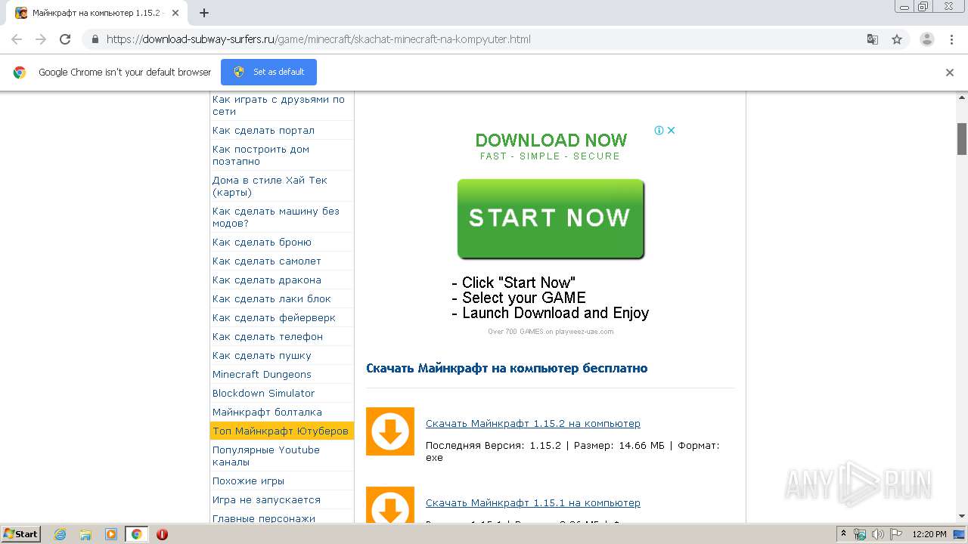
Task: Click the DOWNLOAD NOW ad headline
Action: (551, 140)
